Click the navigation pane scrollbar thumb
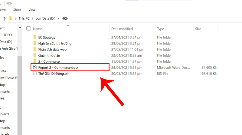Image resolution: width=242 pixels, height=135 pixels. pyautogui.click(x=20, y=95)
